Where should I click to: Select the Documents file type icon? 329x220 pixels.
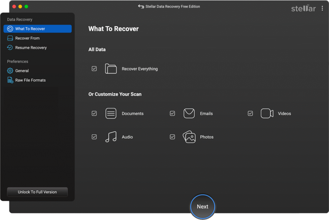coord(111,113)
